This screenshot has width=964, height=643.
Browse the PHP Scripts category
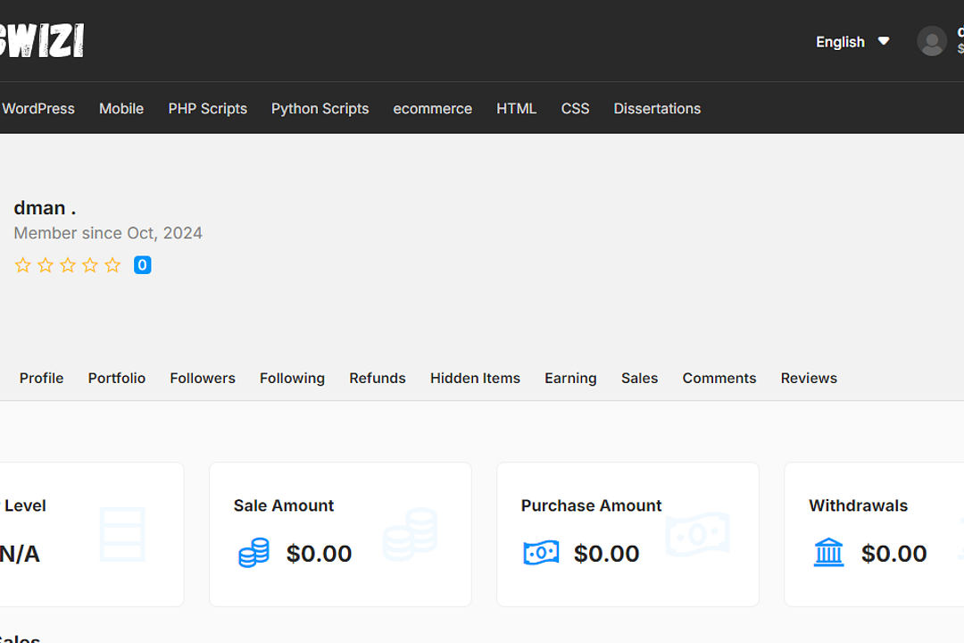tap(207, 108)
